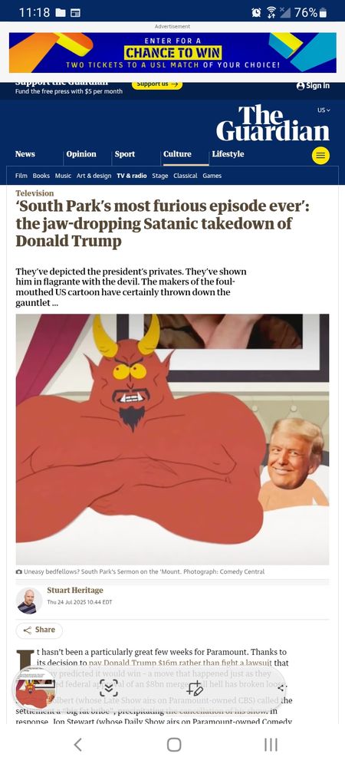The width and height of the screenshot is (345, 767).
Task: Open the screenshot preview thumbnail
Action: point(35,687)
